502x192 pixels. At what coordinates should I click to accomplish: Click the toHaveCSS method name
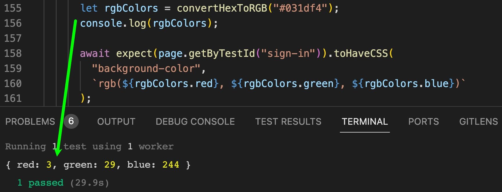[361, 53]
